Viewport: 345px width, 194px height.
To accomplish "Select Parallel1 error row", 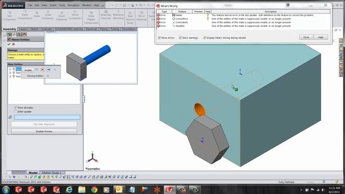I will pyautogui.click(x=243, y=26).
